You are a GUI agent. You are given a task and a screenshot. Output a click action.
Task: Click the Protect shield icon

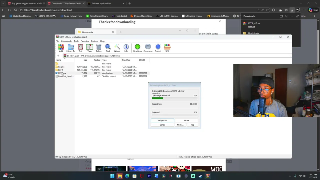click(158, 48)
